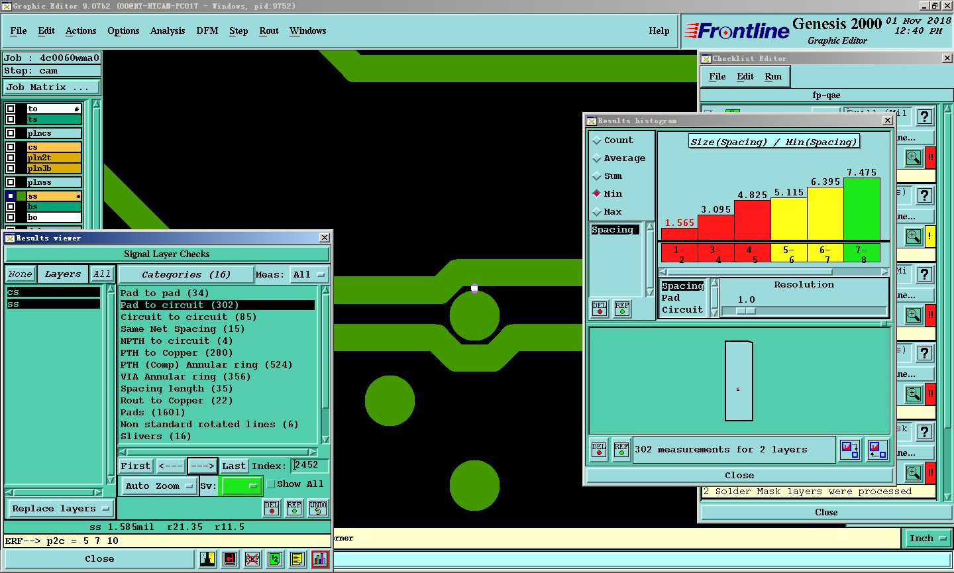Screen dimensions: 954x573
Task: Open the Windows menu
Action: tap(308, 31)
